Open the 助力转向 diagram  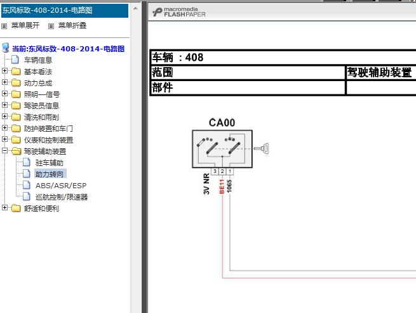coord(50,174)
